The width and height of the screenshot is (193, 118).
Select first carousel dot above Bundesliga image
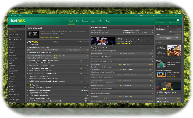coord(157,81)
